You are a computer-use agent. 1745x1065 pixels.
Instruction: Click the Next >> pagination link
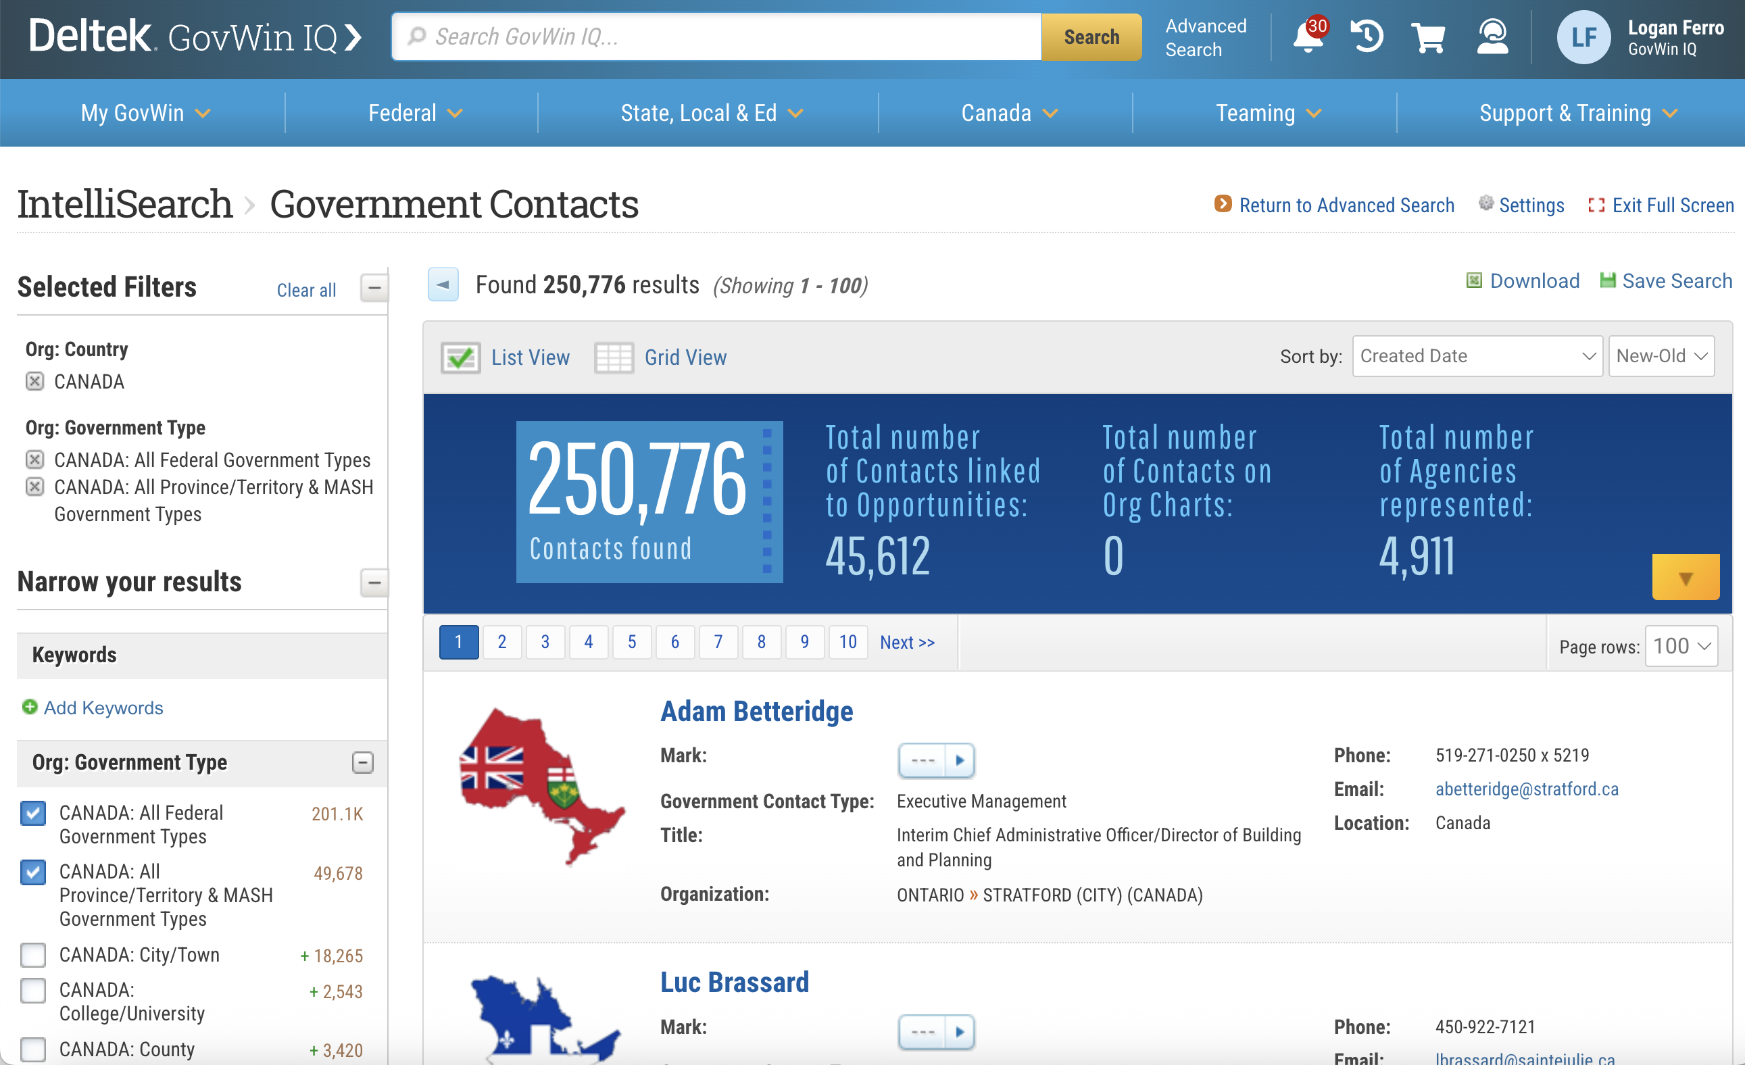(907, 642)
